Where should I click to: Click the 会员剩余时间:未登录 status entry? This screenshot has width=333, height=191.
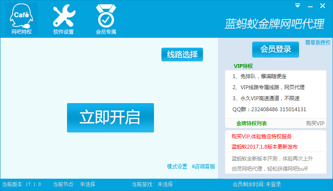click(x=257, y=184)
